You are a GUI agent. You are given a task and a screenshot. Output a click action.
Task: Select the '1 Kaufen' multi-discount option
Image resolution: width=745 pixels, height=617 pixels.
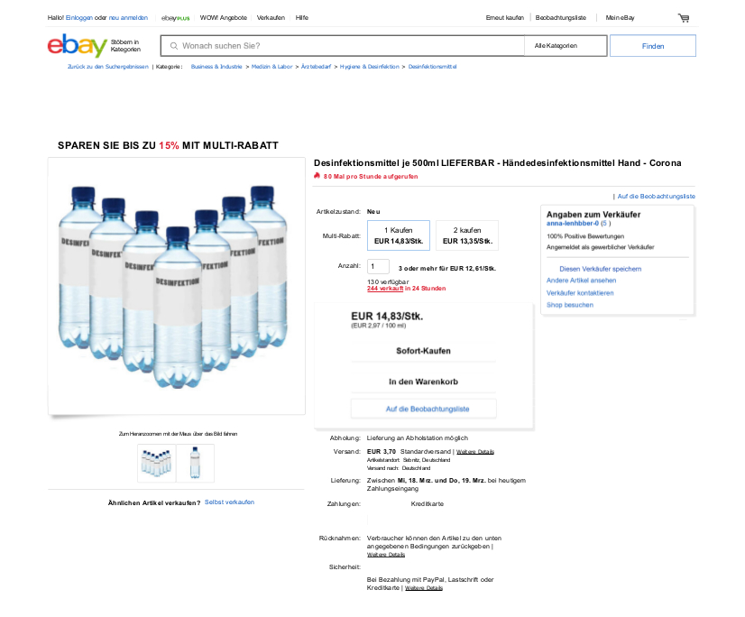[398, 235]
